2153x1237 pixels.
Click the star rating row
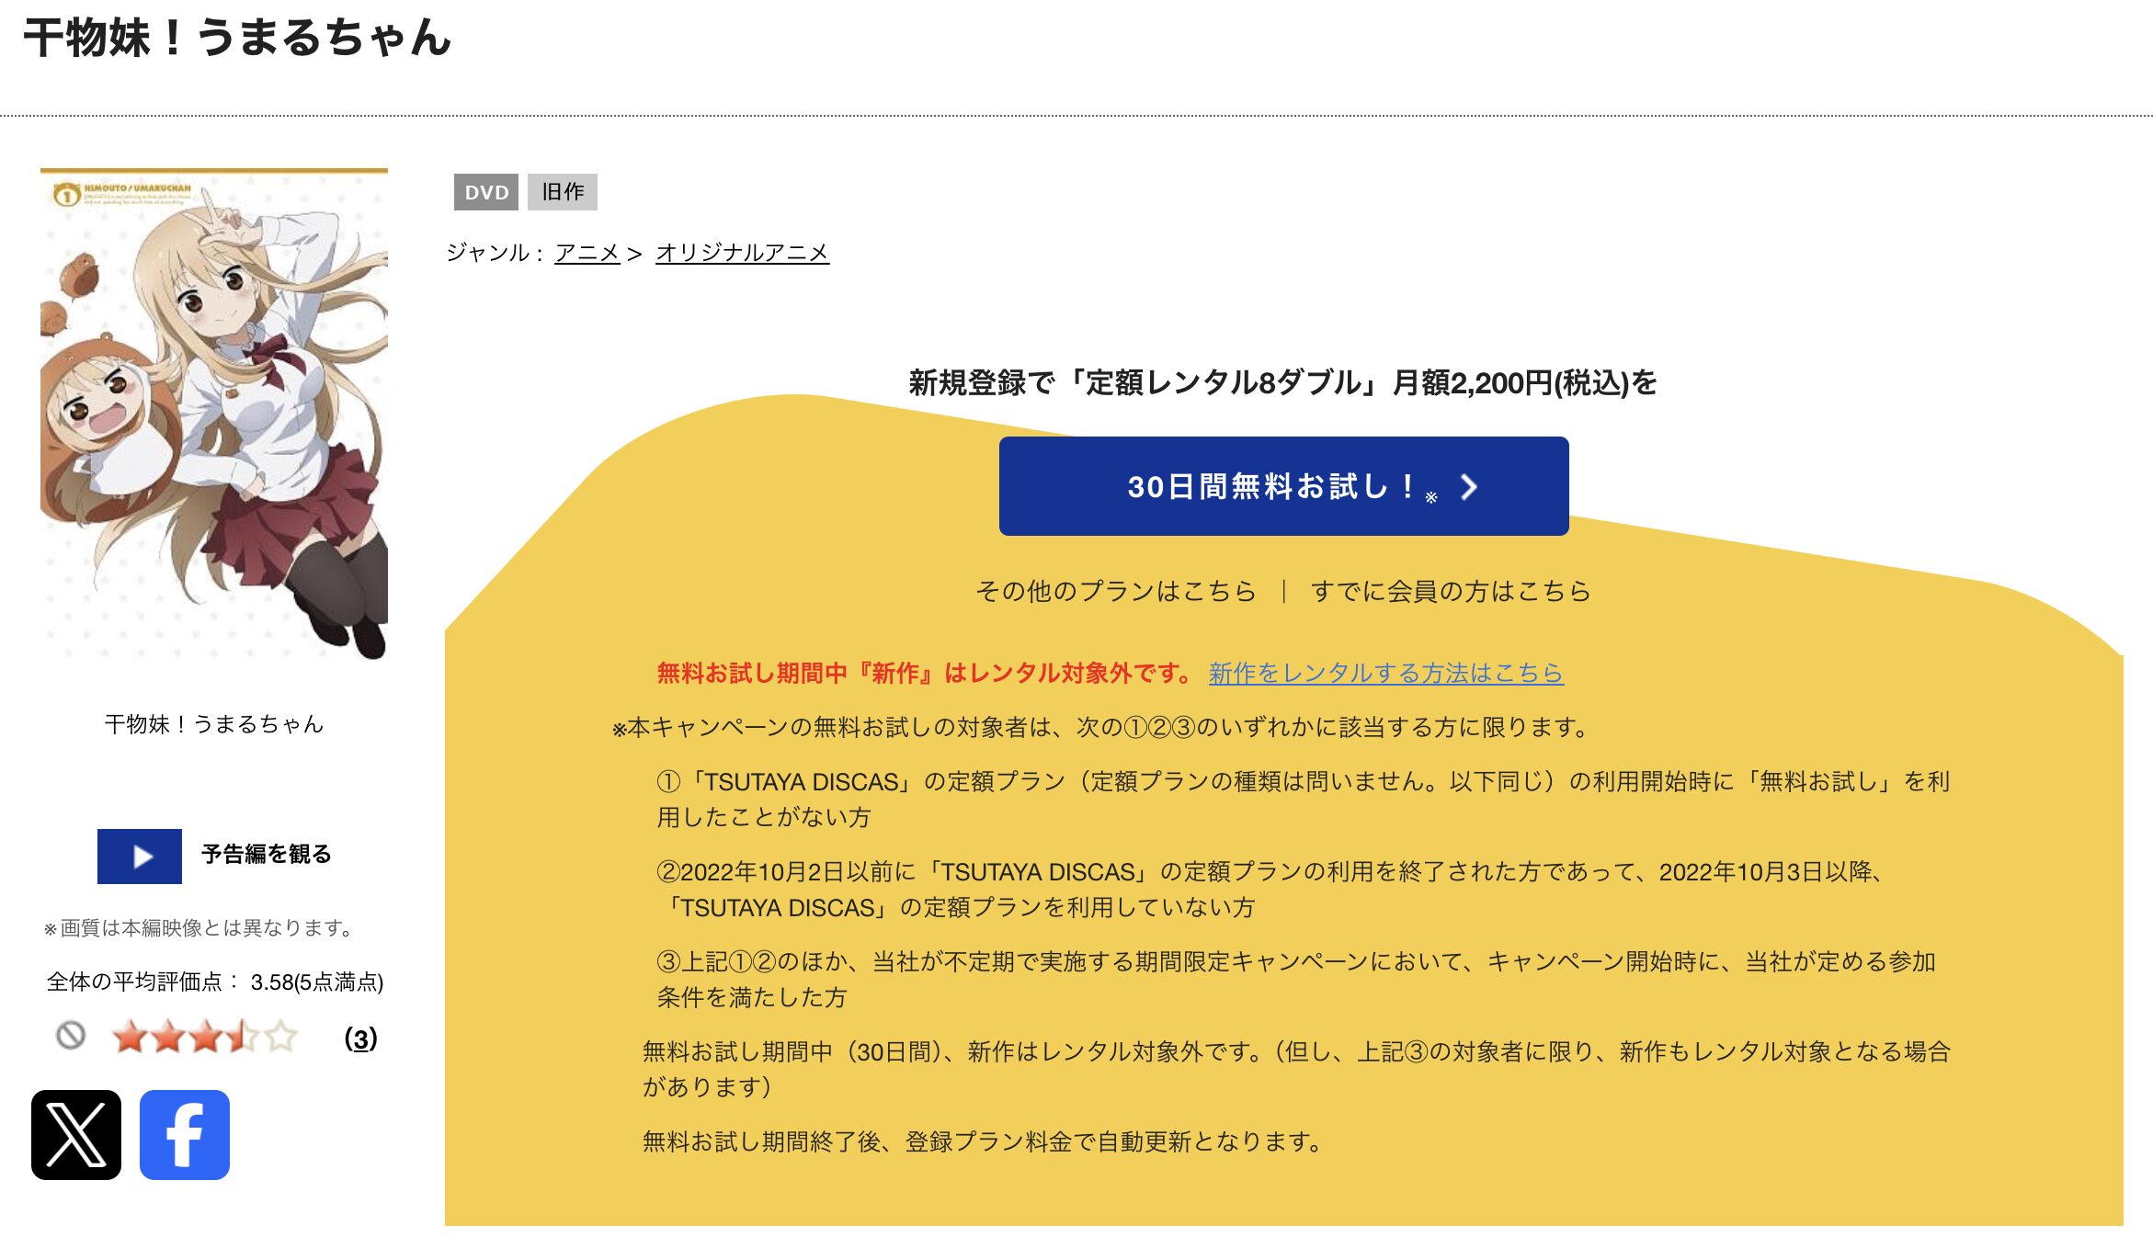(205, 1037)
